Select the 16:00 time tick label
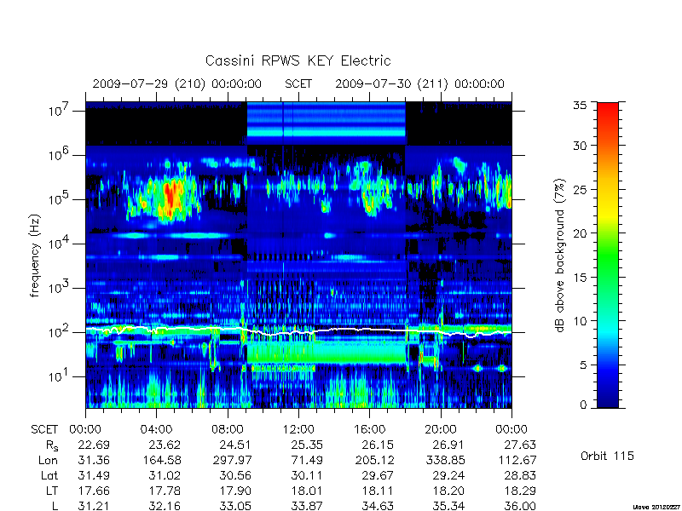The width and height of the screenshot is (682, 511). 369,429
